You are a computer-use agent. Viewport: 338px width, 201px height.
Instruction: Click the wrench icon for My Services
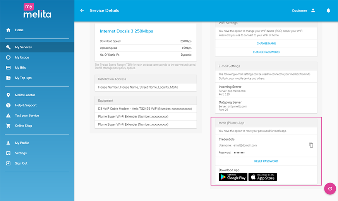pos(8,47)
